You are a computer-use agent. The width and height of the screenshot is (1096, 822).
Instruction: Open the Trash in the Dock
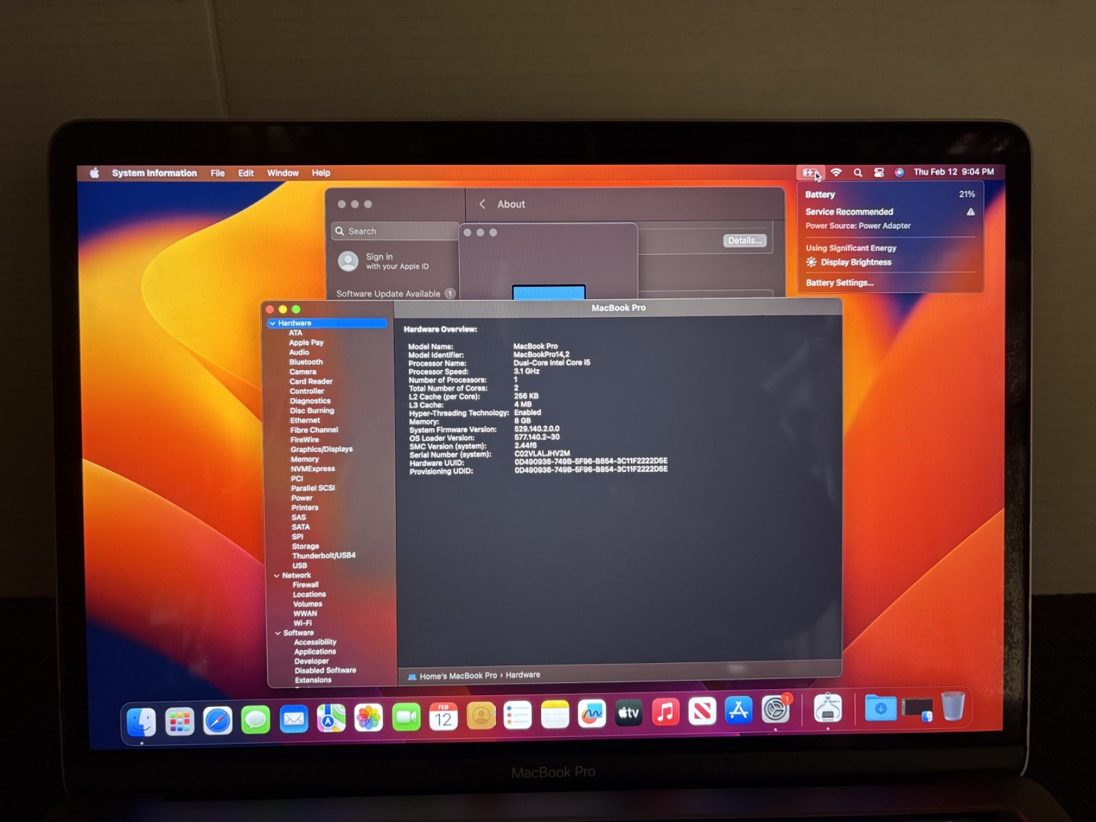[953, 706]
